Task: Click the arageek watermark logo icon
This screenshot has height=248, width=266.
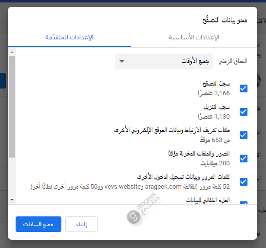Action: tap(133, 217)
